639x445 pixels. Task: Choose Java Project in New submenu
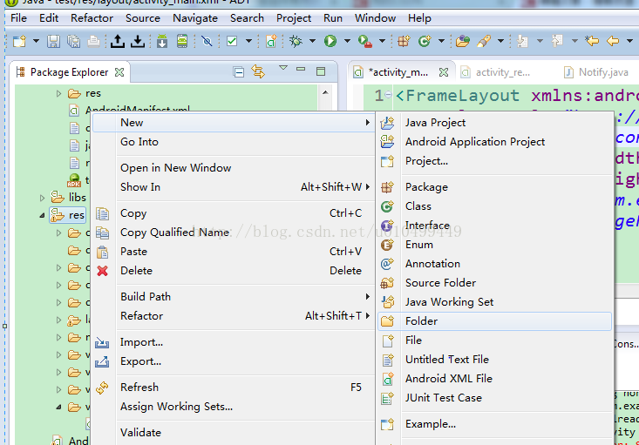(x=494, y=123)
